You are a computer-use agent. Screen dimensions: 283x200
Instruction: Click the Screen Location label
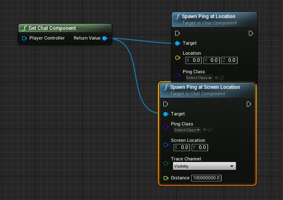188,140
